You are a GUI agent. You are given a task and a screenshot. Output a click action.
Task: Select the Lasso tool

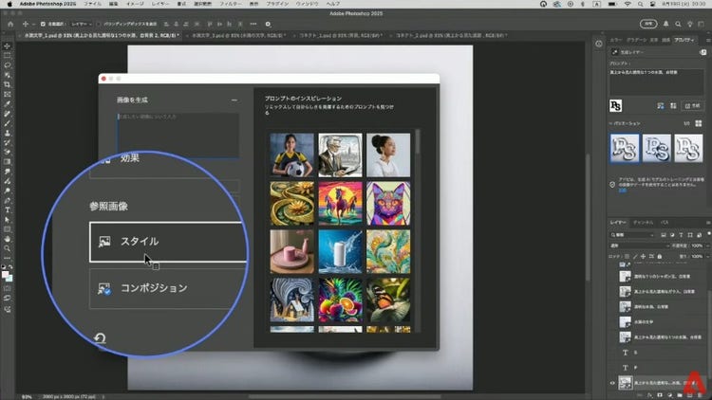[8, 65]
